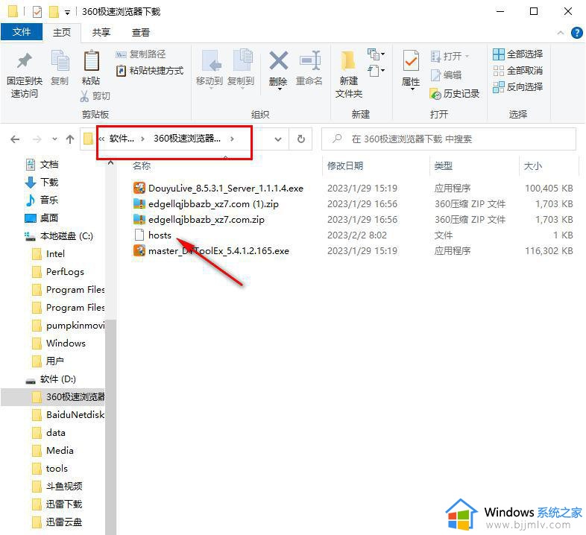Expand address bar history dropdown
The height and width of the screenshot is (535, 586).
click(277, 139)
